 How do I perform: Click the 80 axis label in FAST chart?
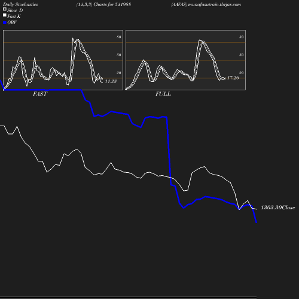(119, 37)
